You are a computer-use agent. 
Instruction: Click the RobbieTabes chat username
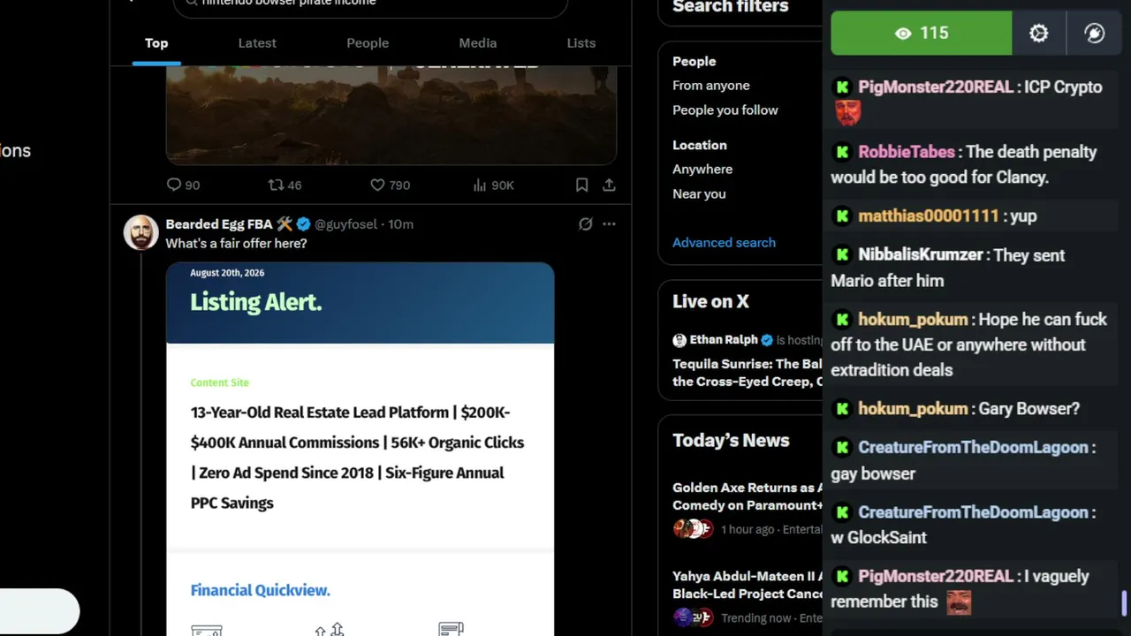pyautogui.click(x=907, y=152)
